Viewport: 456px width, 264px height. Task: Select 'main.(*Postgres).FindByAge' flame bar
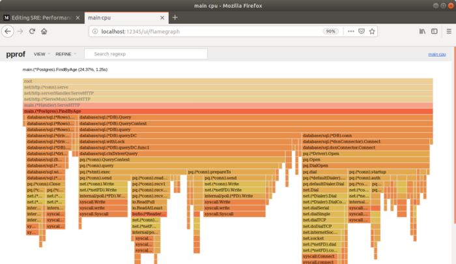point(228,111)
